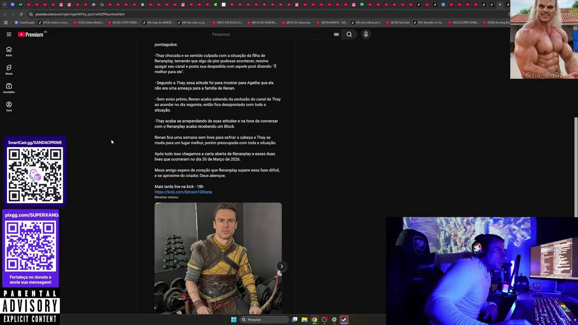Open the Você page in sidebar
Screen dimensions: 578x325
(x=9, y=107)
